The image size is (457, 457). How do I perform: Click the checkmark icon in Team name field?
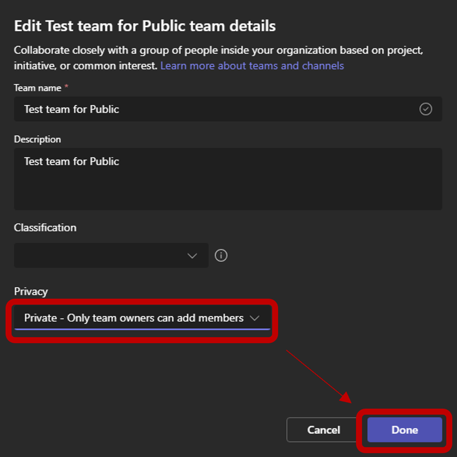tap(425, 109)
